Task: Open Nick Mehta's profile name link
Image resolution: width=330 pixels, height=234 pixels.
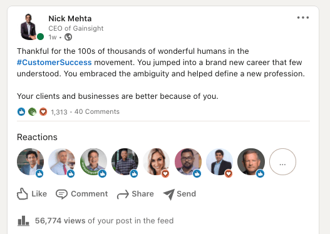Action: tap(70, 19)
